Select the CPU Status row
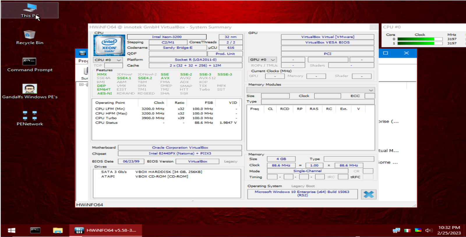This screenshot has height=237, width=466. [166, 123]
